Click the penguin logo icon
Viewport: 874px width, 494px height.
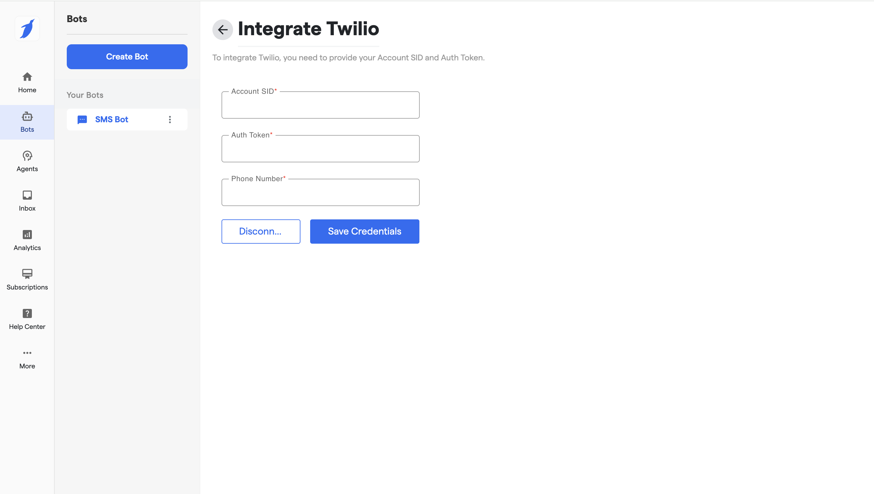tap(27, 29)
